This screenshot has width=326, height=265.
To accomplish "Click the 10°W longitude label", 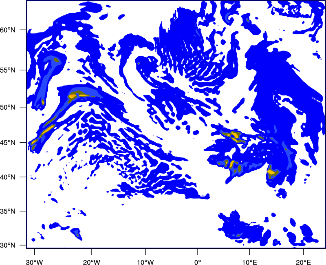I will (145, 262).
